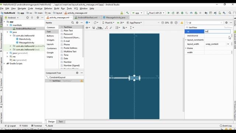Select MessageActivity in project tree

click(27, 43)
